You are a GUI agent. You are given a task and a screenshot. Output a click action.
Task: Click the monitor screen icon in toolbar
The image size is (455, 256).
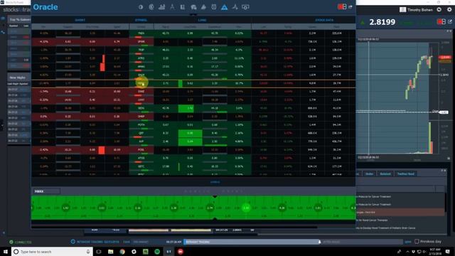coord(245,7)
